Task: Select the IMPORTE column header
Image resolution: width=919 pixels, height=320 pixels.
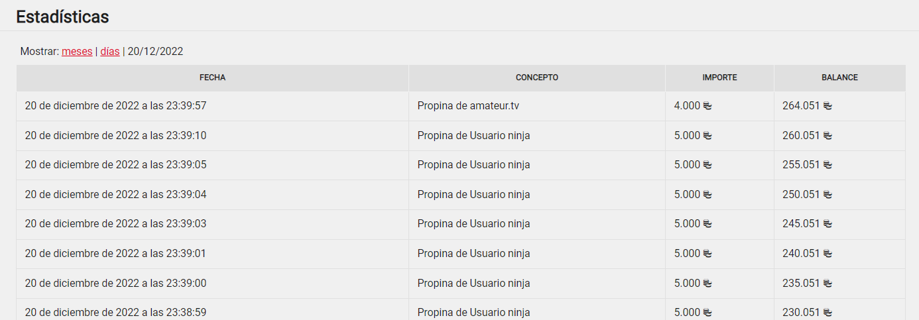Action: [x=719, y=78]
